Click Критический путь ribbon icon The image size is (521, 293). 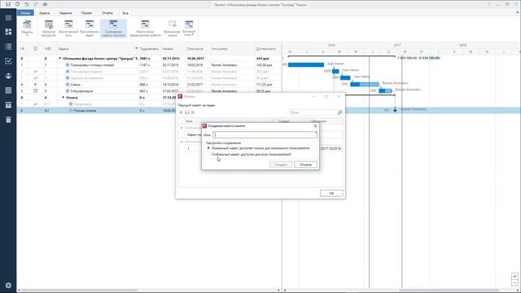[68, 28]
